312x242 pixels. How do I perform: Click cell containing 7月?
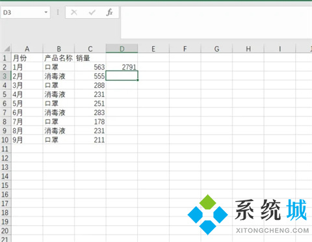click(27, 122)
